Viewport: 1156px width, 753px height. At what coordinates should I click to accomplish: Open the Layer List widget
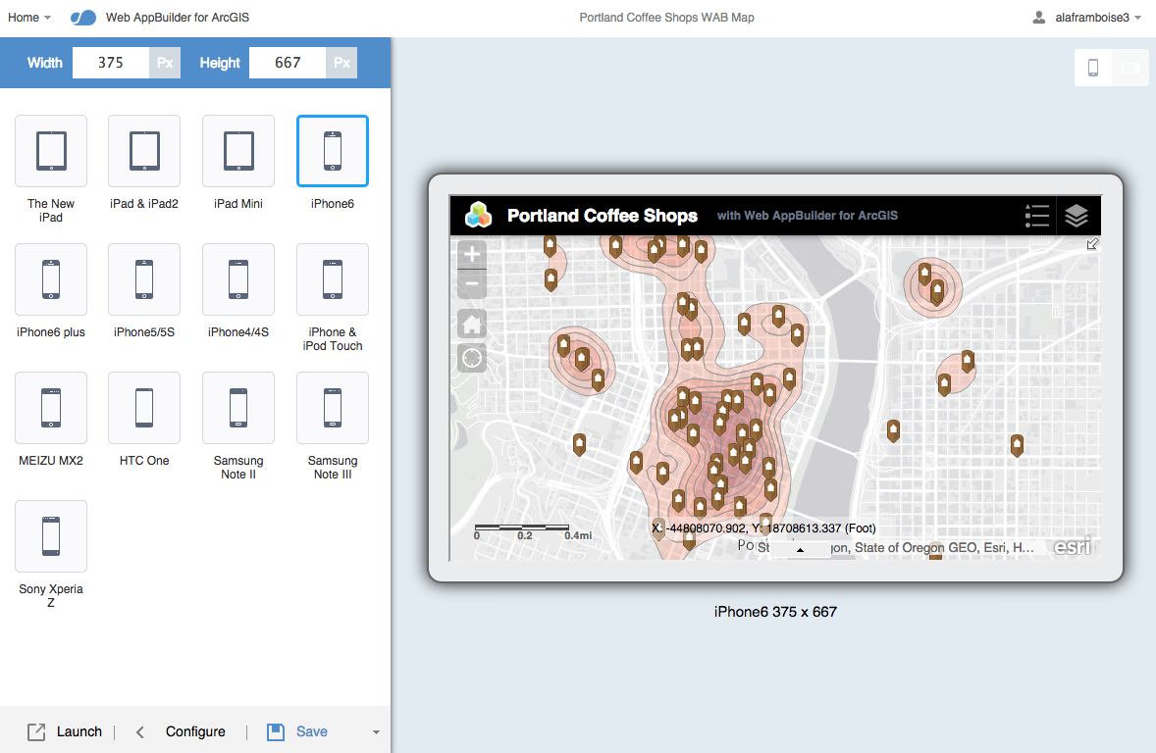click(1077, 215)
